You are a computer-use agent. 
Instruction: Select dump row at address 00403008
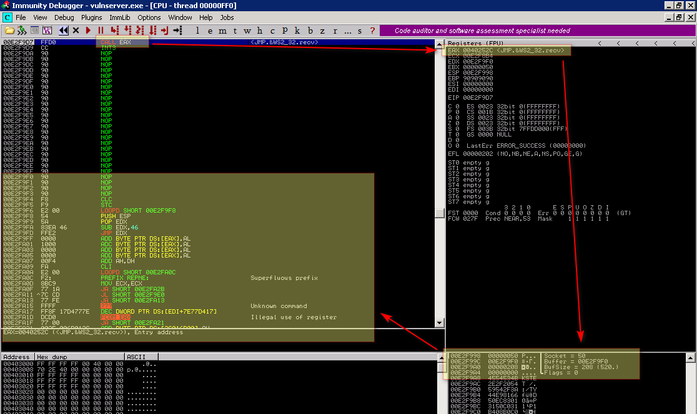point(79,369)
